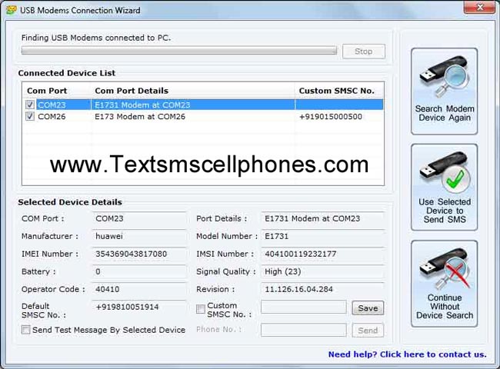Select the E173 Modem at COM26 row
The image size is (500, 369).
tap(204, 117)
